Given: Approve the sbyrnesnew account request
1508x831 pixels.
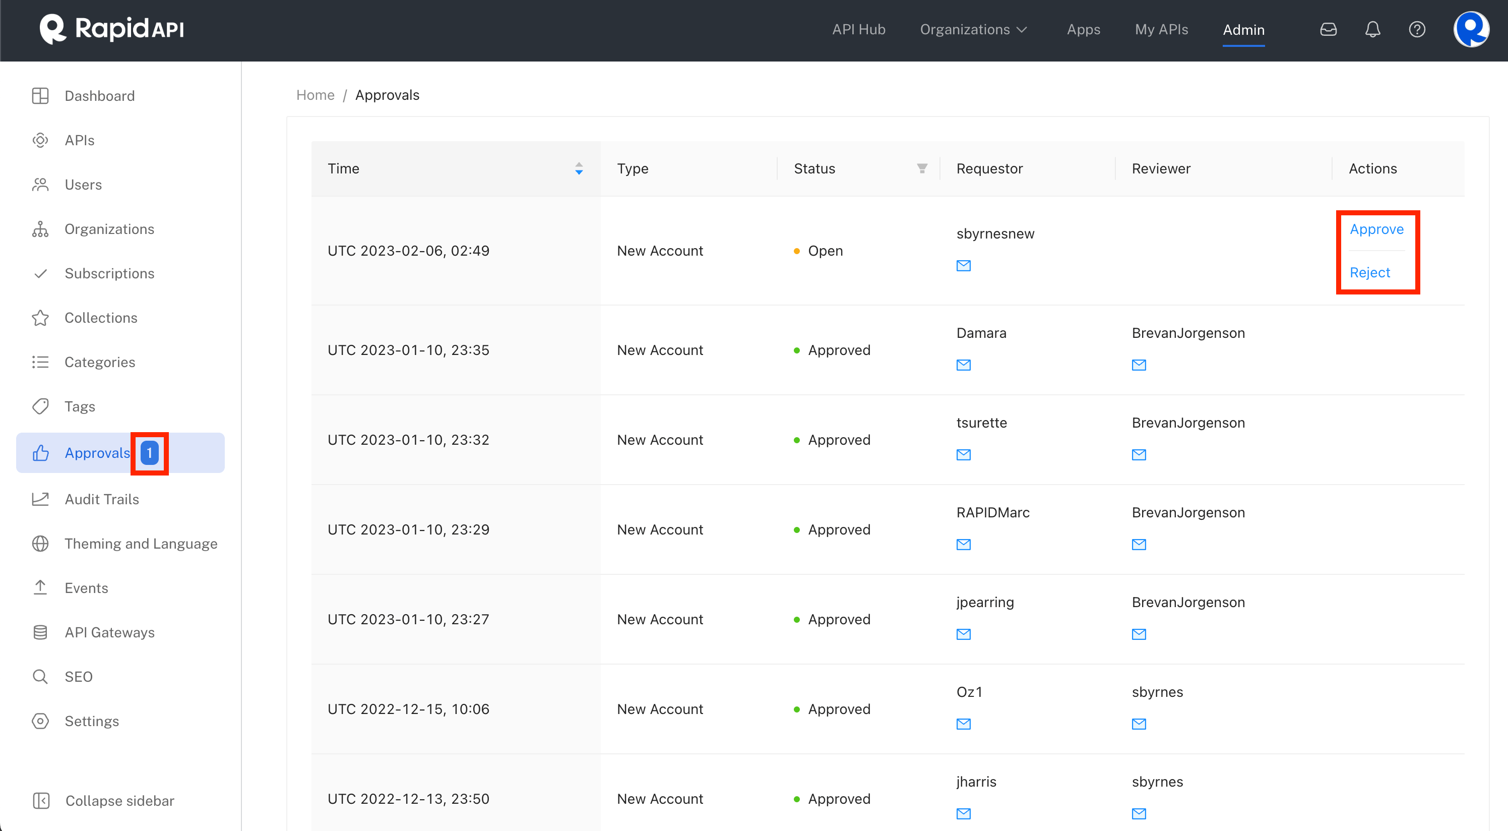Looking at the screenshot, I should click(x=1376, y=229).
